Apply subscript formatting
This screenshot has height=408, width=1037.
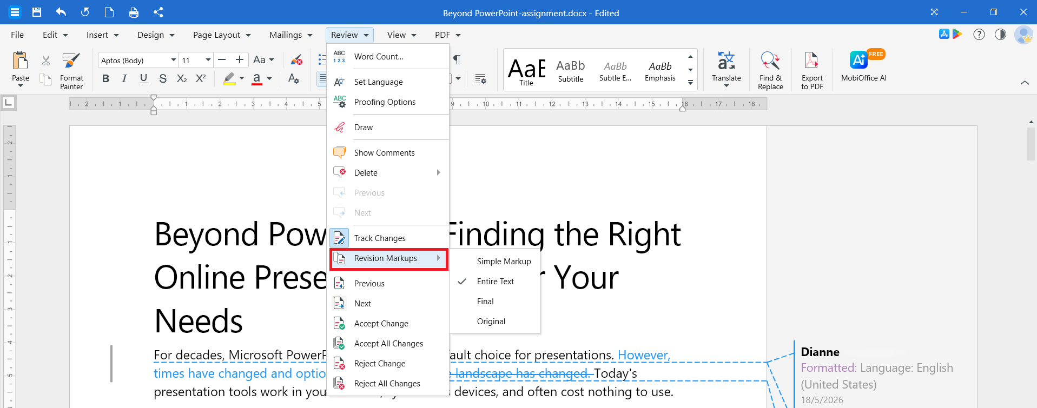[182, 78]
